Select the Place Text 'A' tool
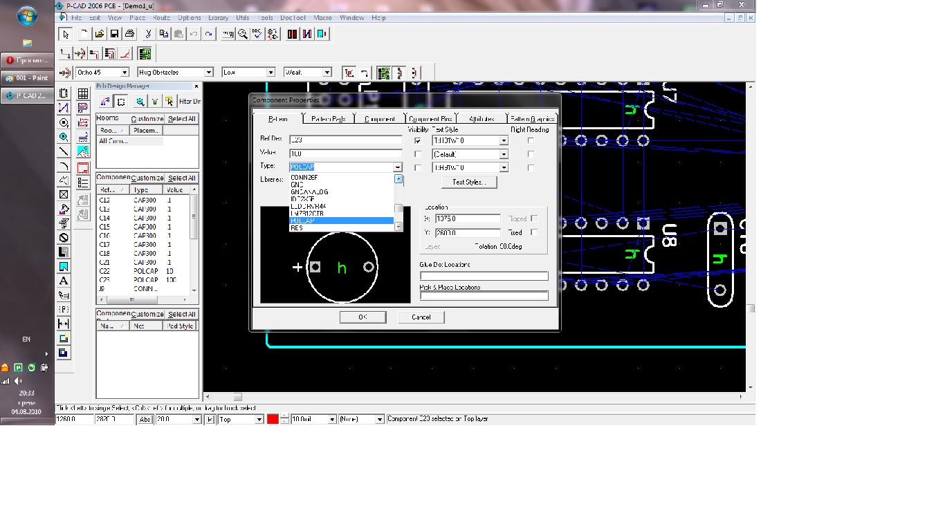The width and height of the screenshot is (945, 531). pos(64,281)
